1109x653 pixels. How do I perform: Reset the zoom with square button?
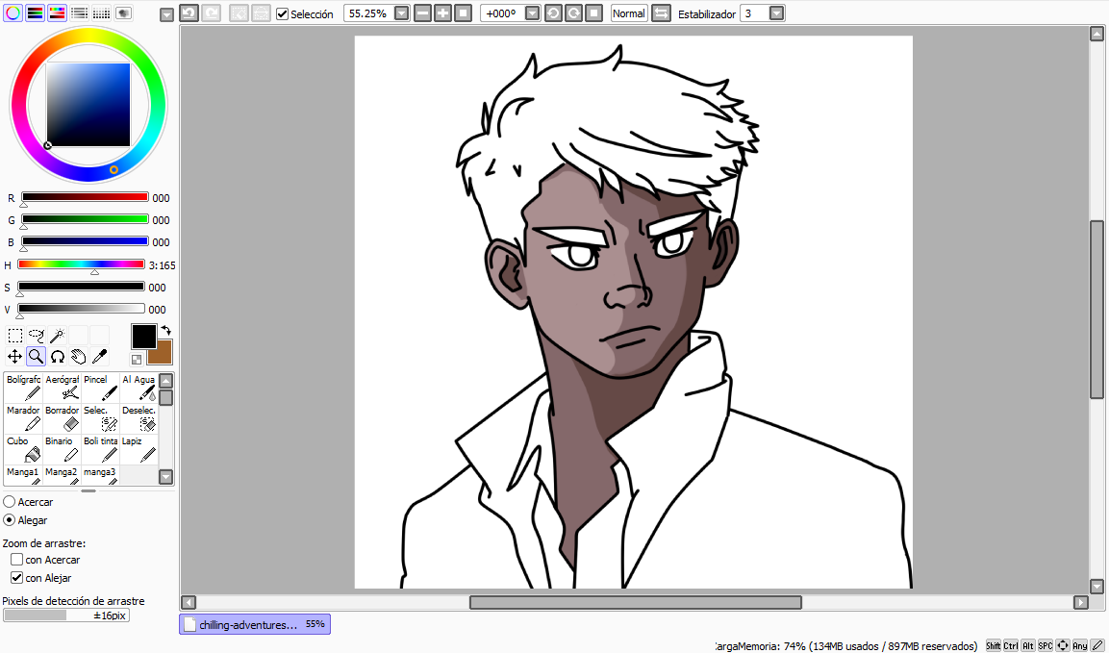point(464,13)
